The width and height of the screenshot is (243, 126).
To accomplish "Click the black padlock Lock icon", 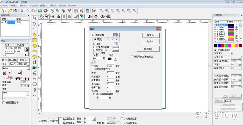I will tap(58, 17).
